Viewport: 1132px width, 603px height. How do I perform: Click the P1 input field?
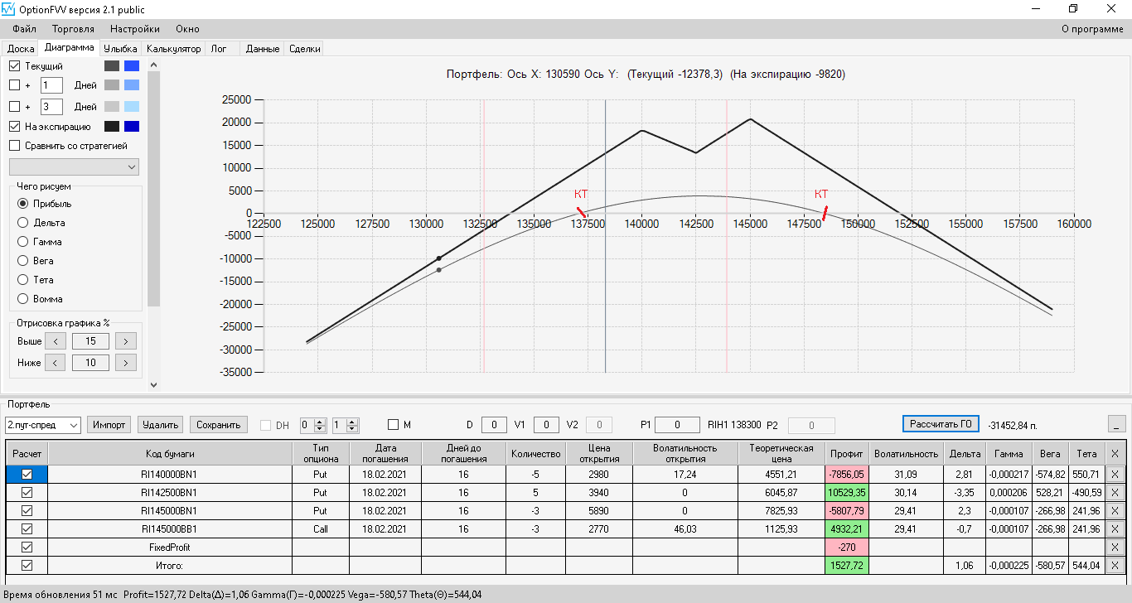pos(678,425)
